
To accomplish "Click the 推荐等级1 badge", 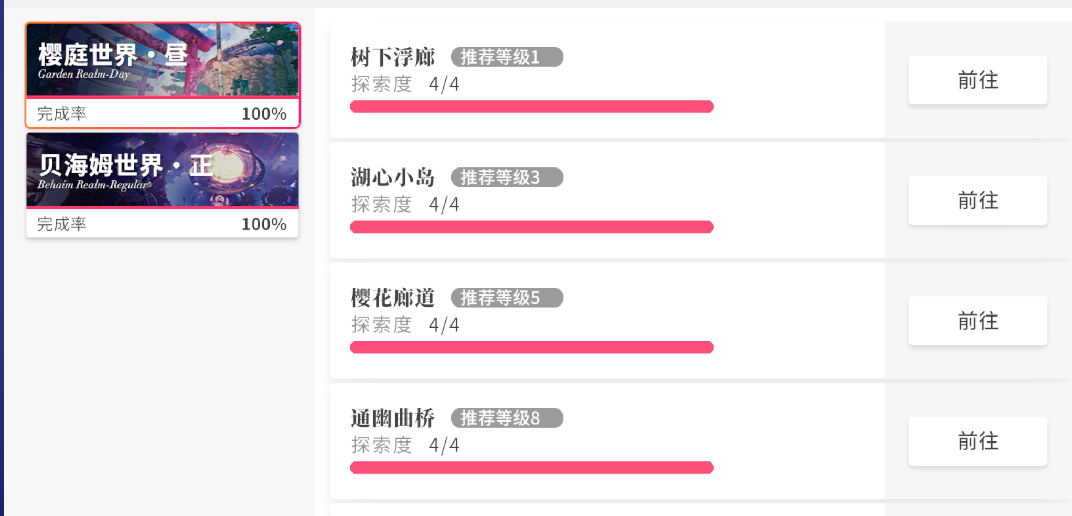I will [507, 57].
